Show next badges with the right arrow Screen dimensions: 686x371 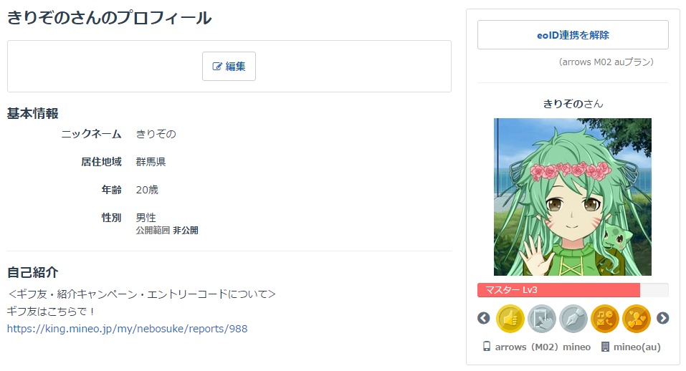(x=663, y=318)
